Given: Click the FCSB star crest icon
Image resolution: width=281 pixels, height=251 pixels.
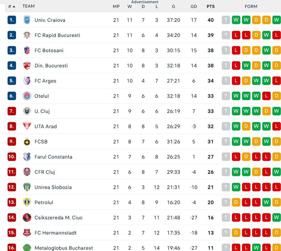Looking at the screenshot, I should coord(27,142).
